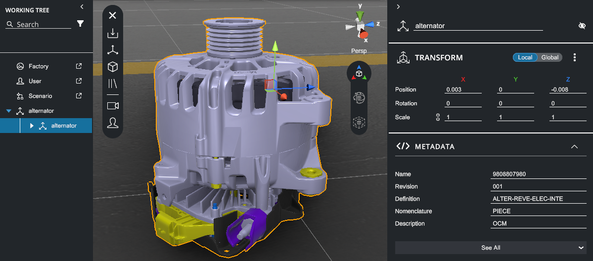Click the Position X value field
593x261 pixels.
[463, 90]
